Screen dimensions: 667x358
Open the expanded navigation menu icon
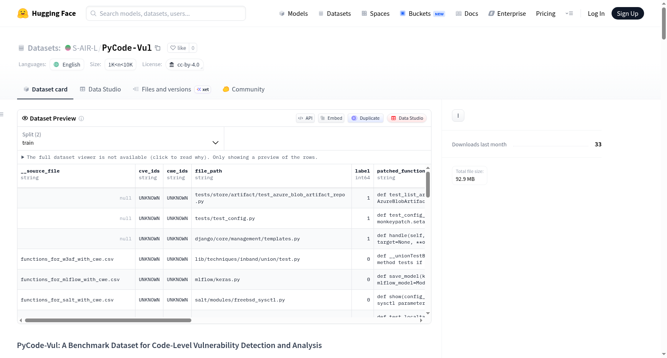tap(569, 13)
